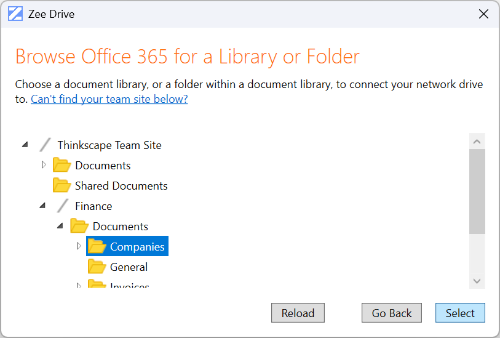Select the General folder label
The width and height of the screenshot is (500, 338).
pyautogui.click(x=129, y=267)
